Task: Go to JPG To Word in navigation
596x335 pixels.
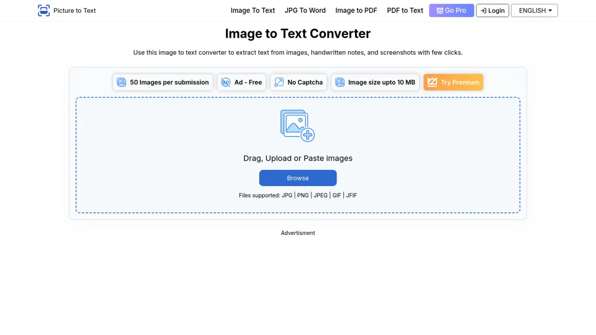Action: 305,10
